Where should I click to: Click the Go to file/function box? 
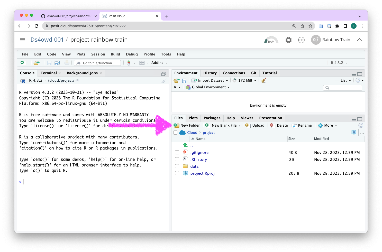click(98, 63)
